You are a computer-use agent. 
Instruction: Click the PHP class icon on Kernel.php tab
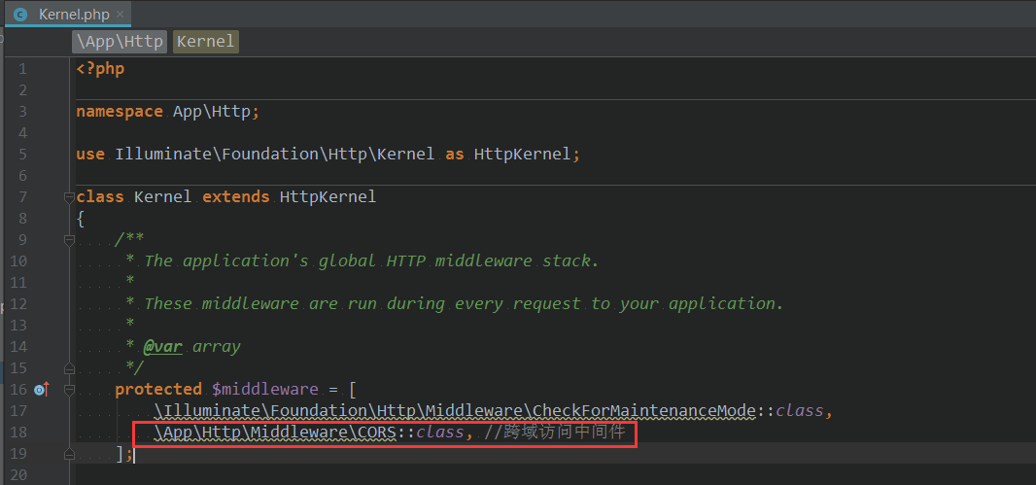pos(20,15)
